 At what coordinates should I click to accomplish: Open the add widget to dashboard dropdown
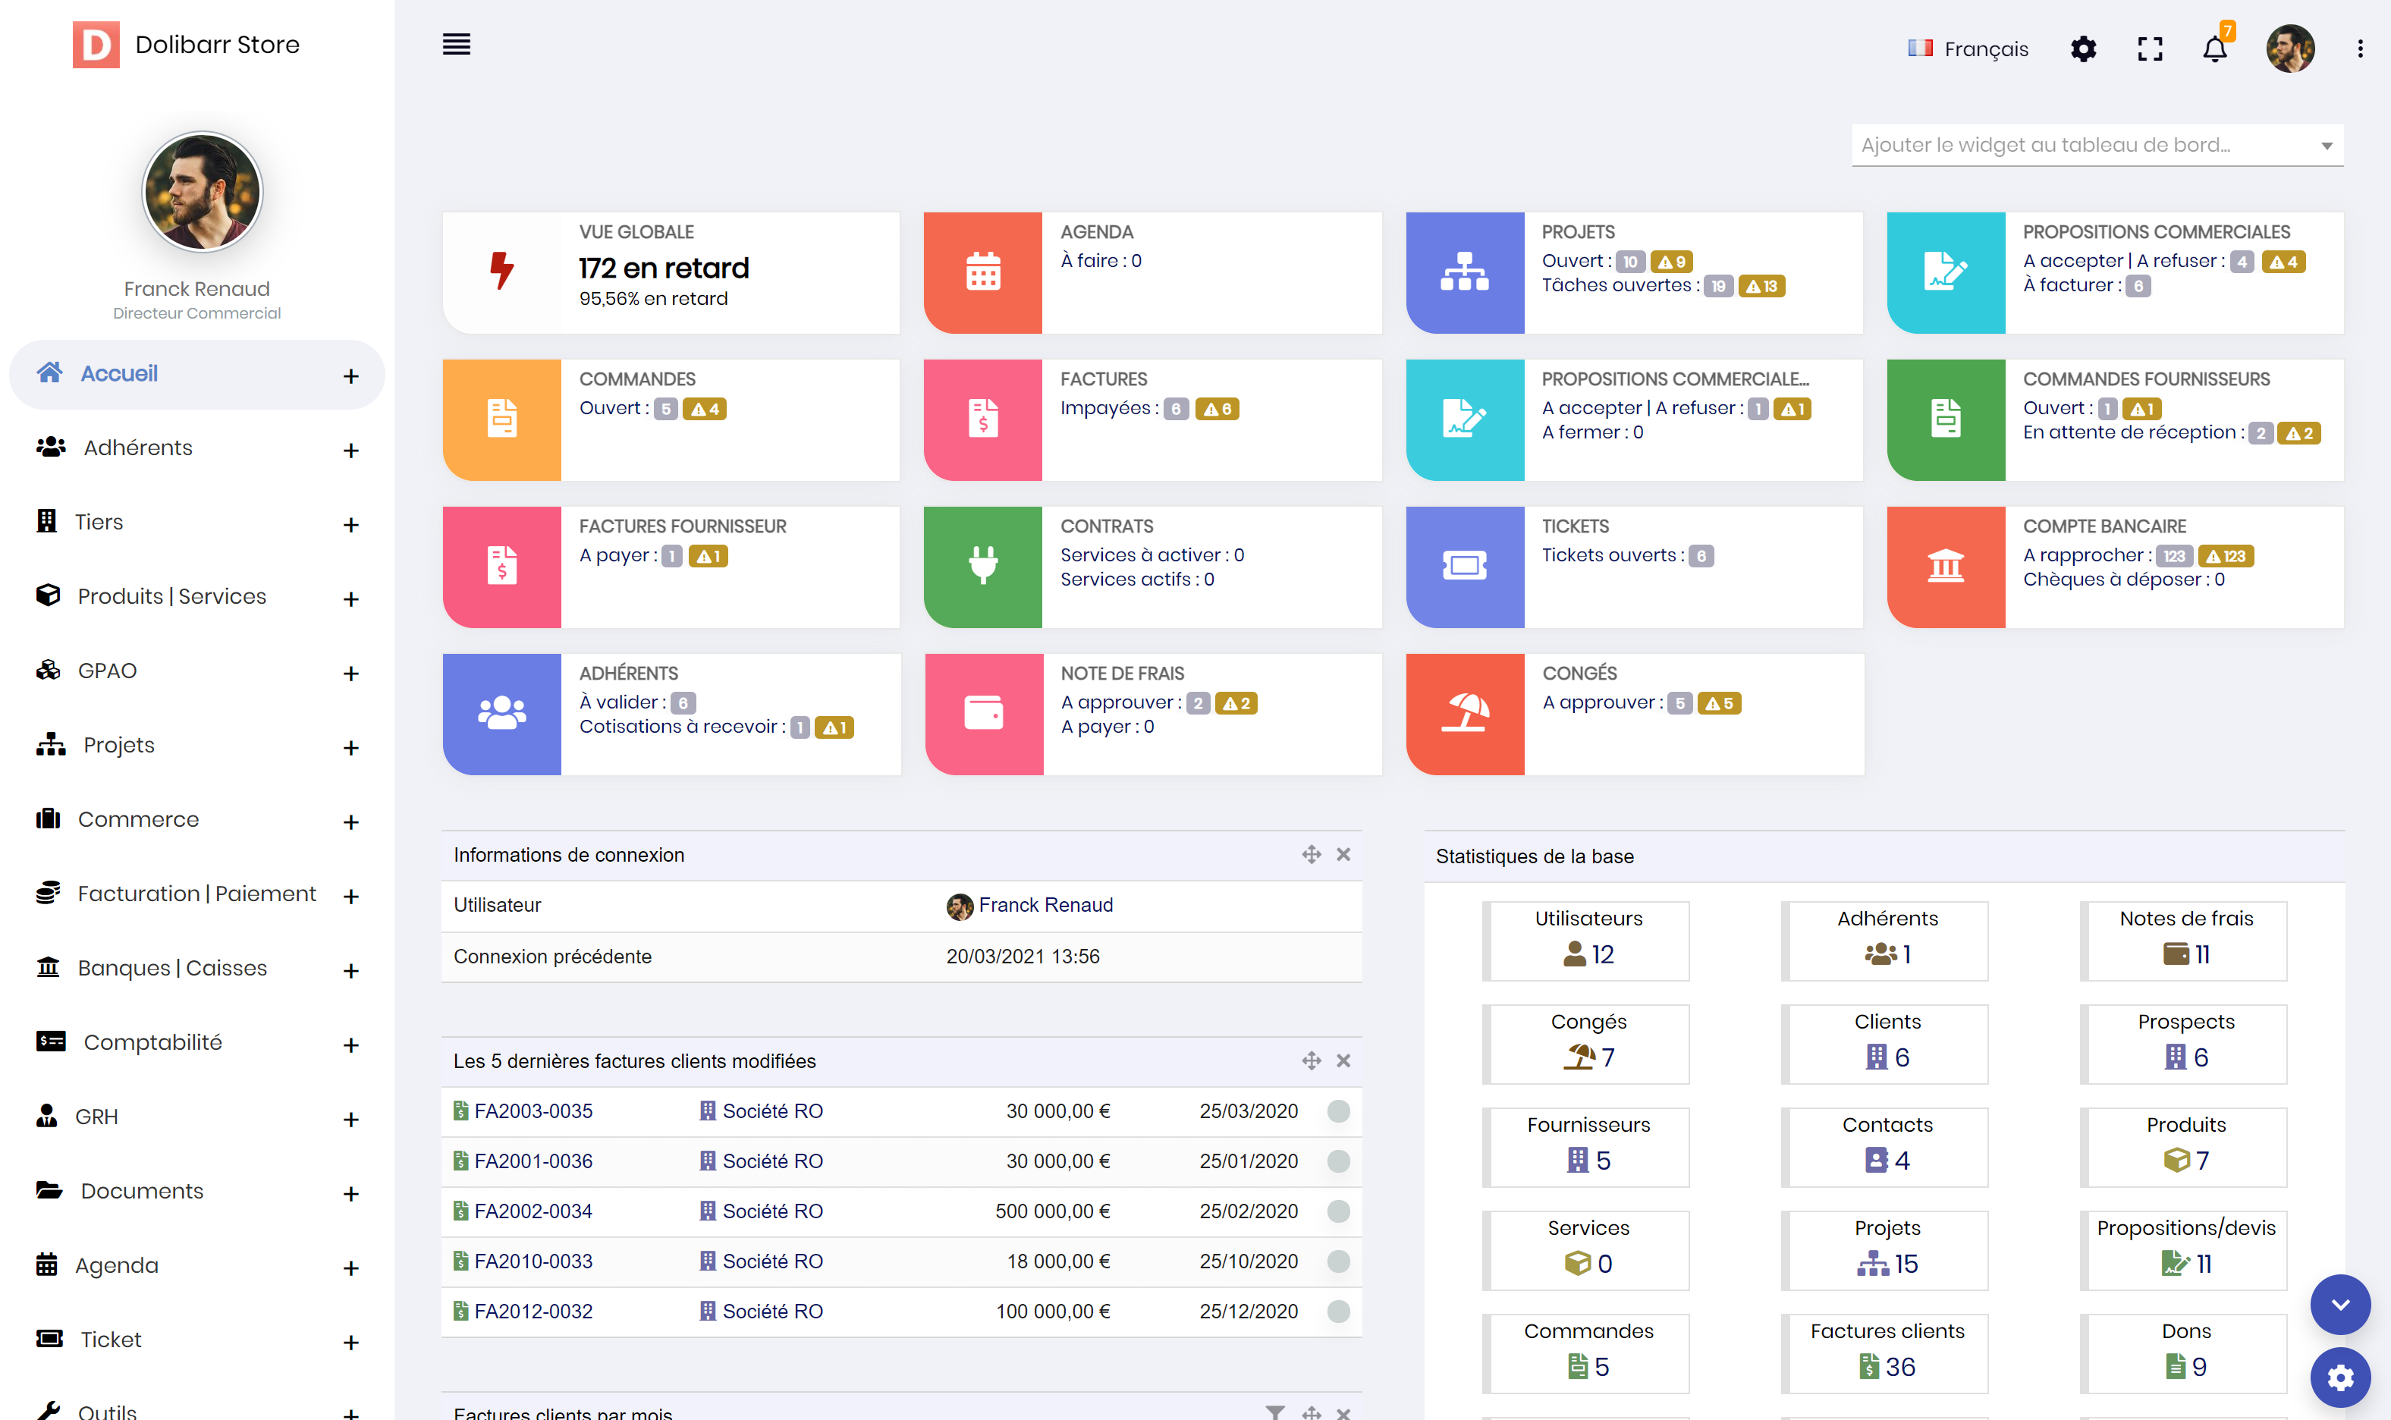point(2097,146)
